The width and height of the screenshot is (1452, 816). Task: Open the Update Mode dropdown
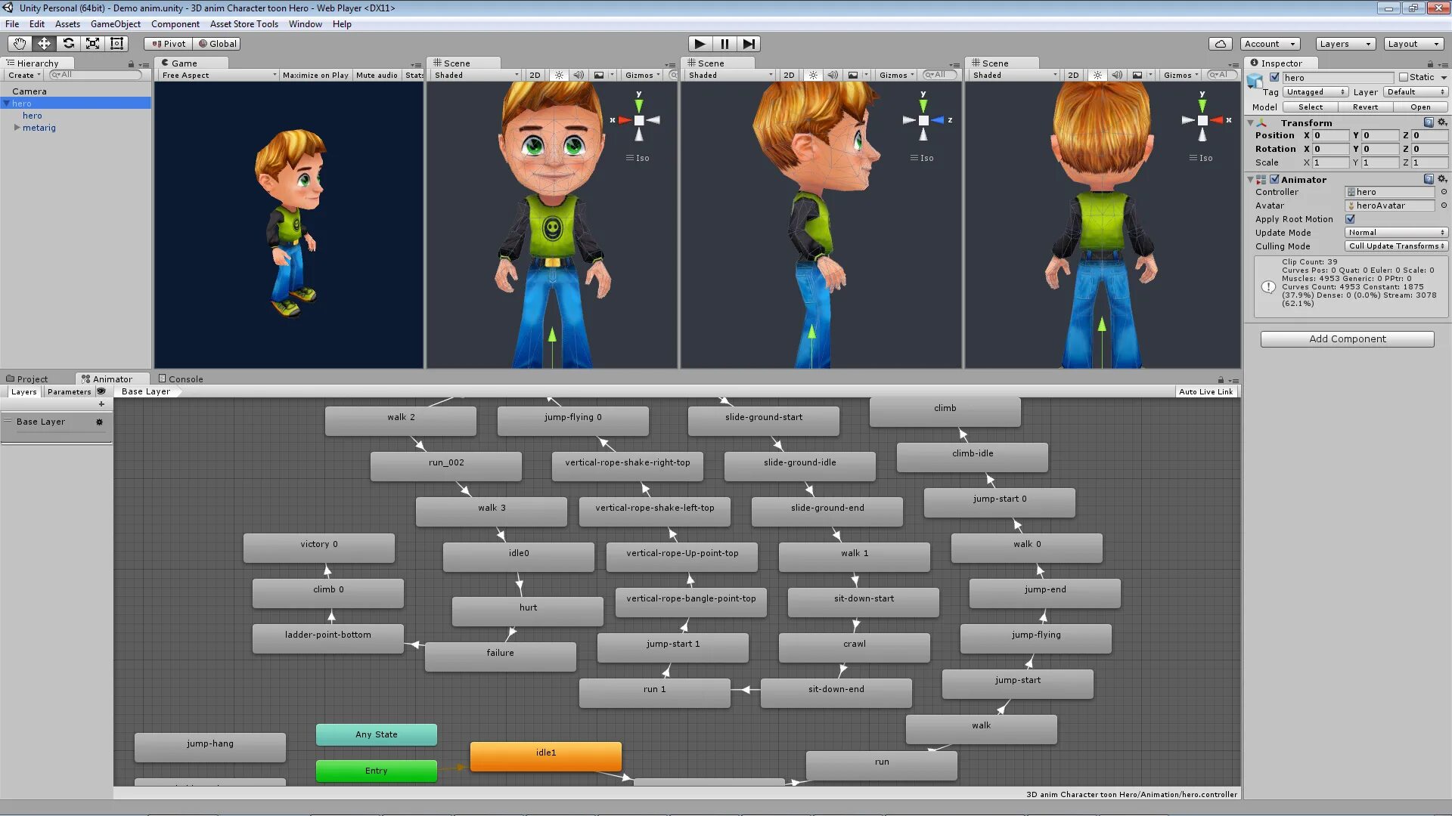click(x=1395, y=232)
